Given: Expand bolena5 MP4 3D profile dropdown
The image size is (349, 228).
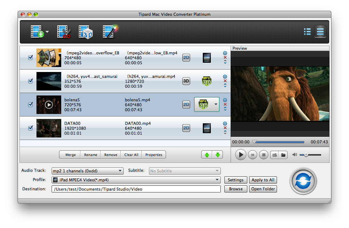Looking at the screenshot, I should click(216, 104).
